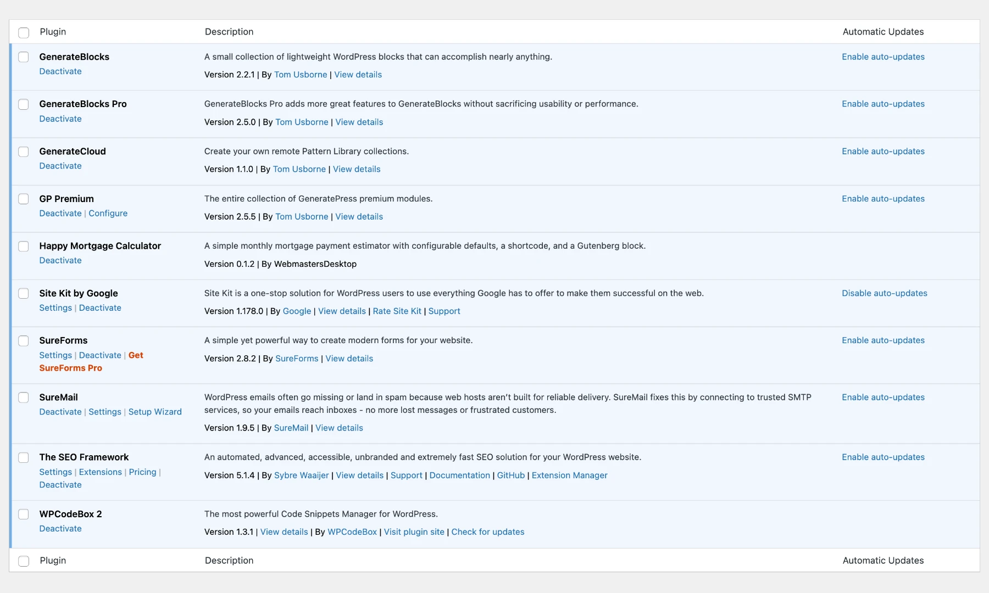The width and height of the screenshot is (989, 593).
Task: Open WPCodeBox author link
Action: (x=352, y=532)
